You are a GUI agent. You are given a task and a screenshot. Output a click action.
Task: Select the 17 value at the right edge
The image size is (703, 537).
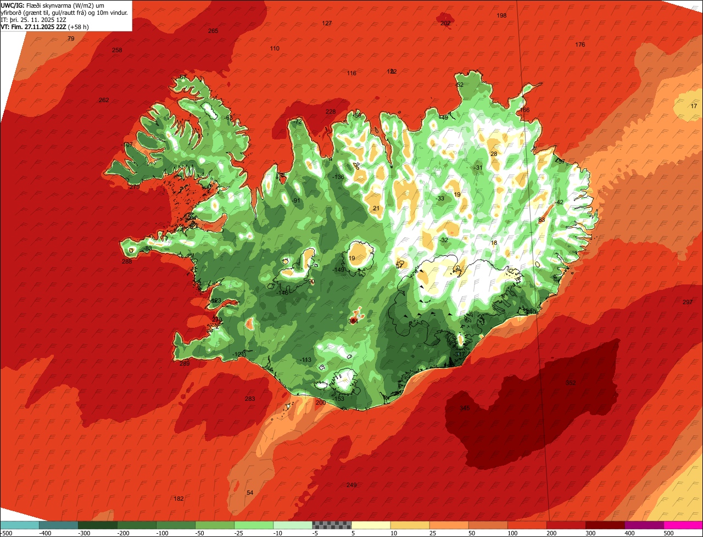pos(694,106)
